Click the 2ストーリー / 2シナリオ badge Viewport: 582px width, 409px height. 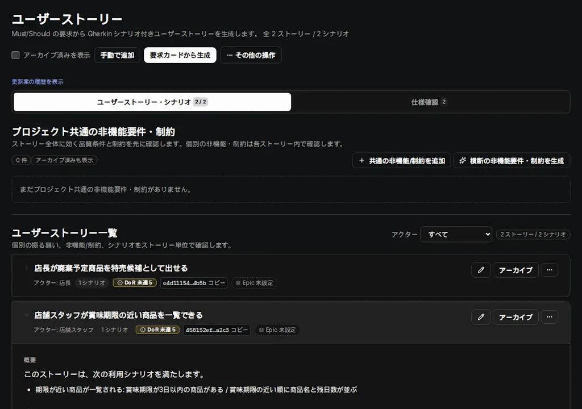pos(533,234)
